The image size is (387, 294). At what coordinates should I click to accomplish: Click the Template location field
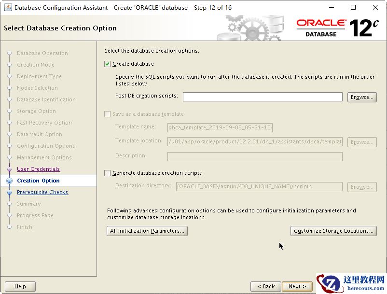click(x=255, y=142)
